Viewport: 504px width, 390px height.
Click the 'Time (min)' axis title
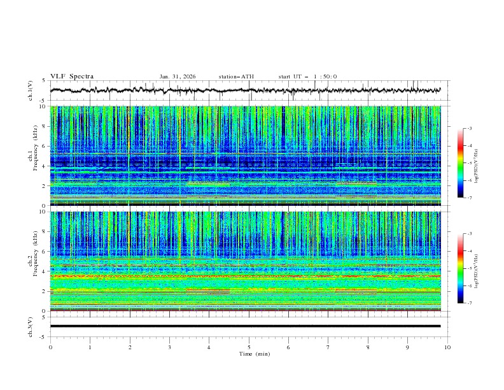click(255, 354)
